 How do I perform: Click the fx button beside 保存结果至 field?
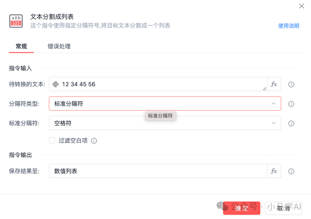click(x=274, y=171)
